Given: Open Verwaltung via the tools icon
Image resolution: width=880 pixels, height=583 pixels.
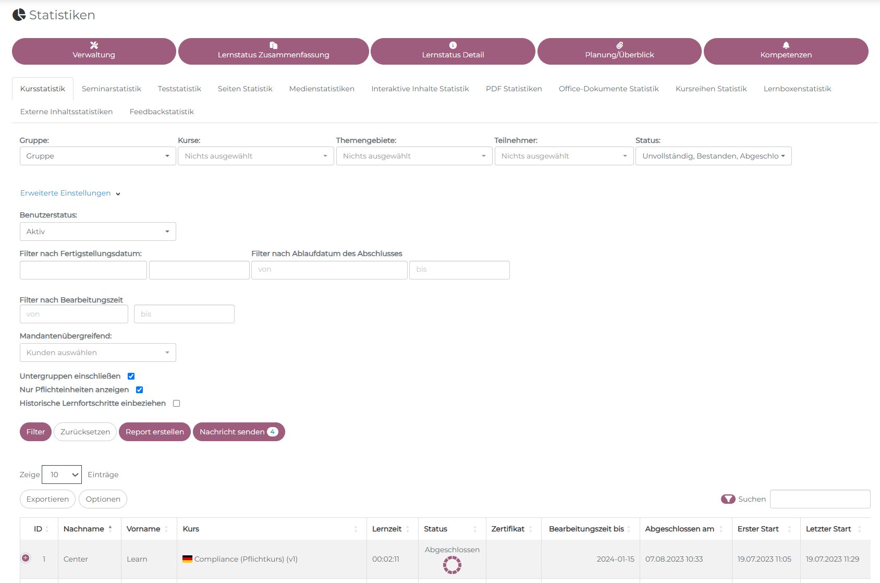Looking at the screenshot, I should pyautogui.click(x=94, y=45).
